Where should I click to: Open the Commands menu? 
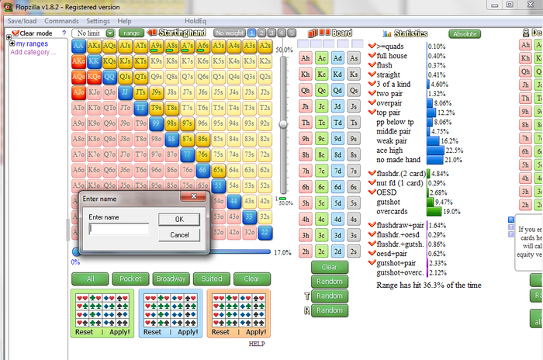coord(61,21)
